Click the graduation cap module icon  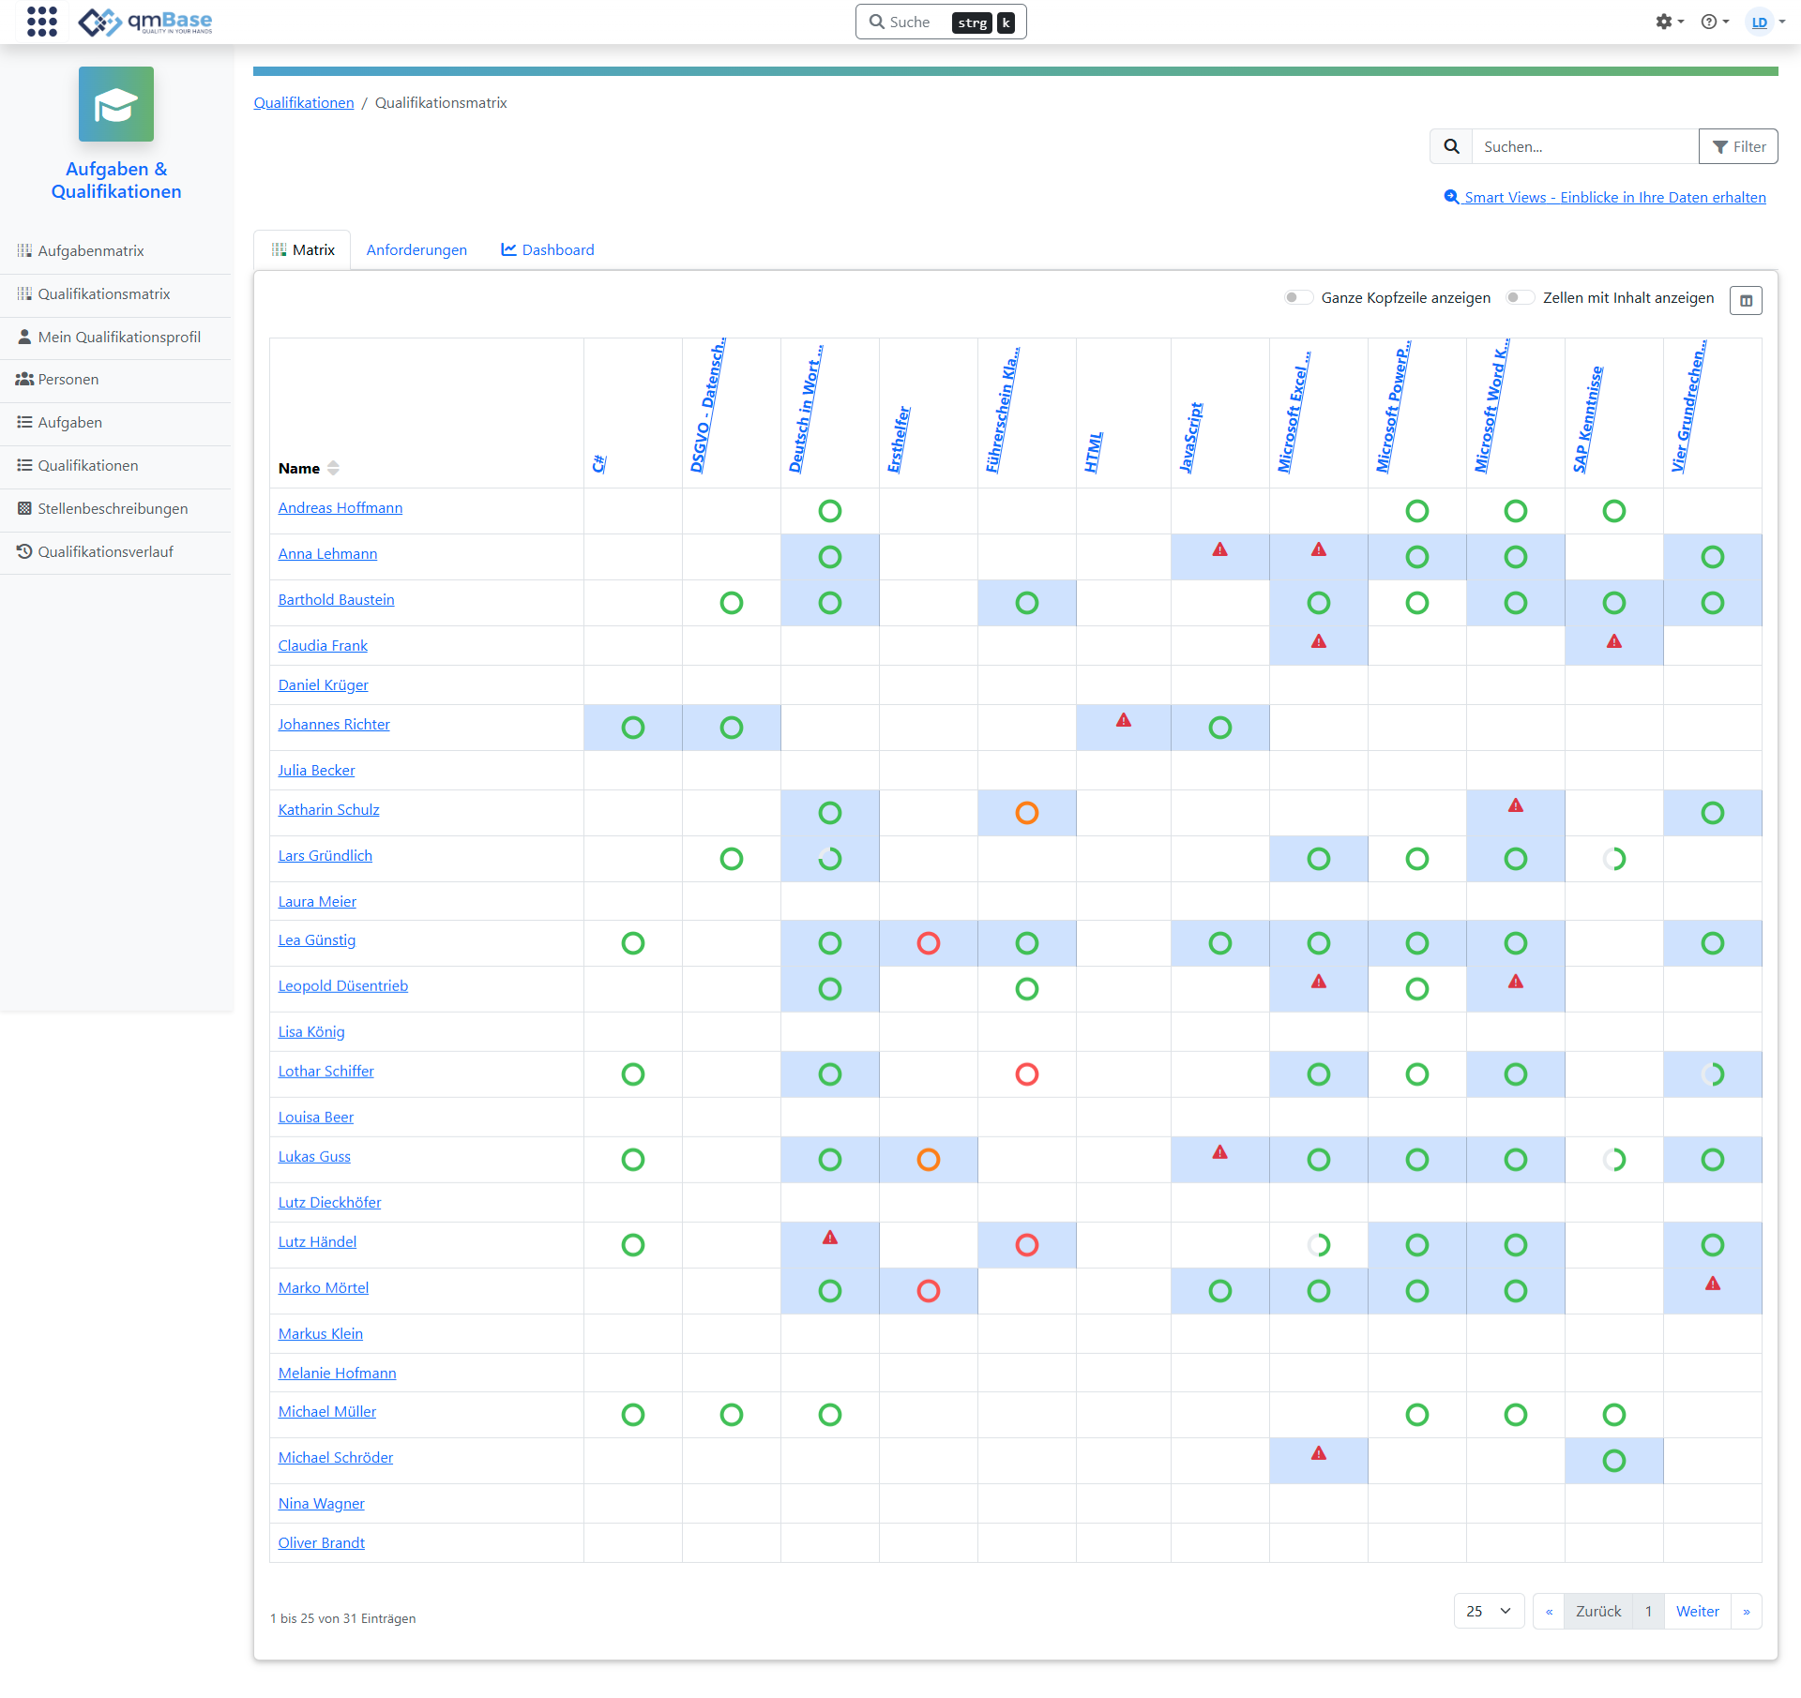coord(116,104)
